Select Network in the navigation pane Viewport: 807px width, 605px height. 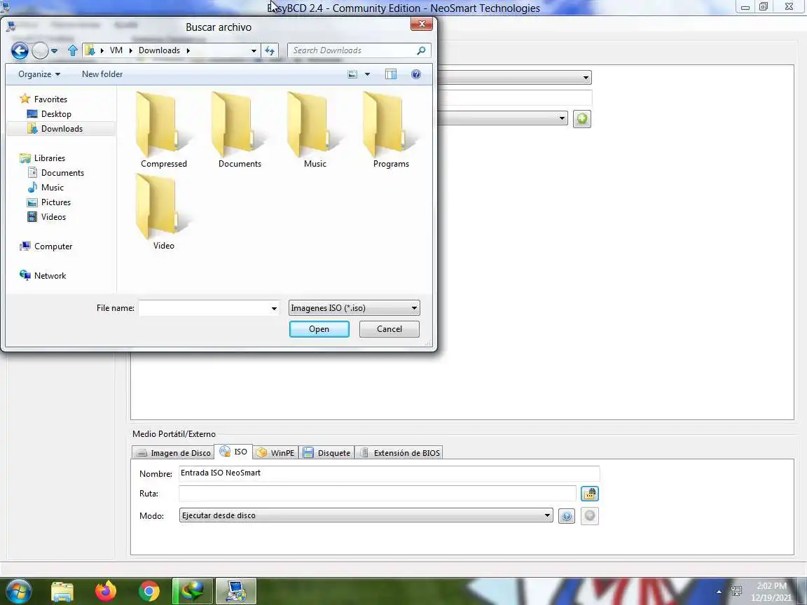coord(50,276)
